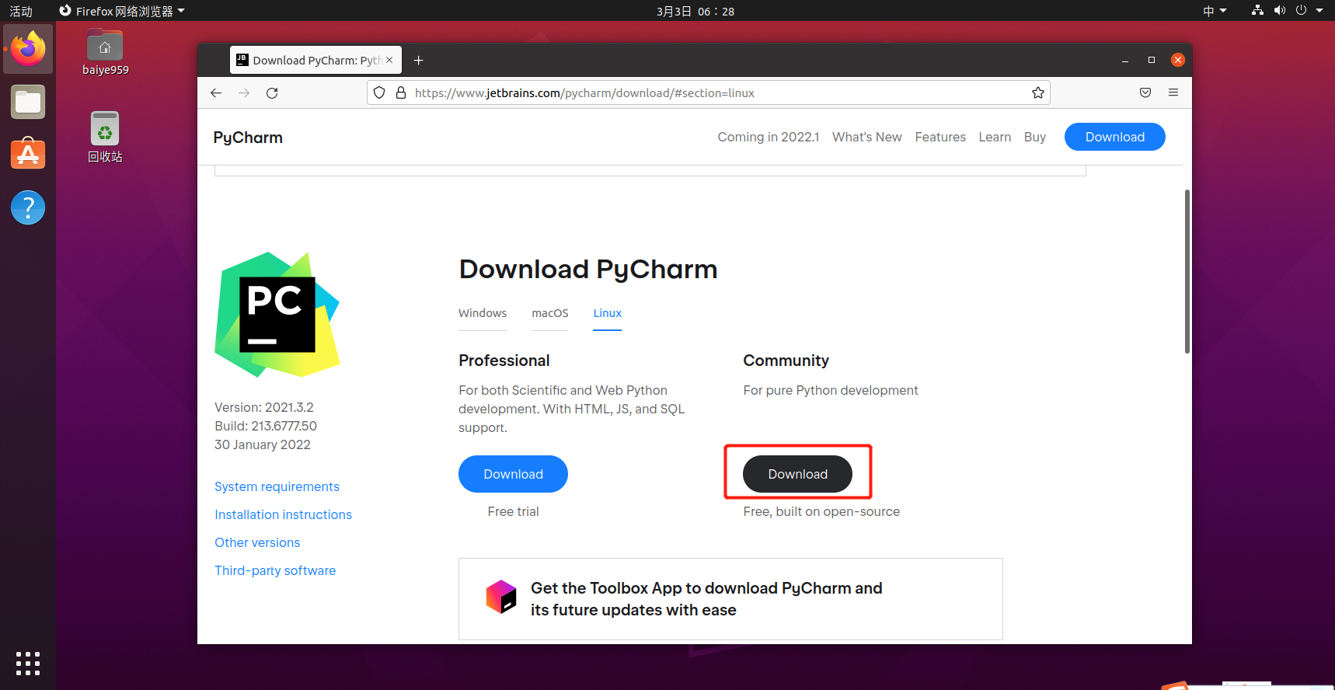This screenshot has height=690, width=1335.
Task: Open the 活动 activities overview
Action: [21, 11]
